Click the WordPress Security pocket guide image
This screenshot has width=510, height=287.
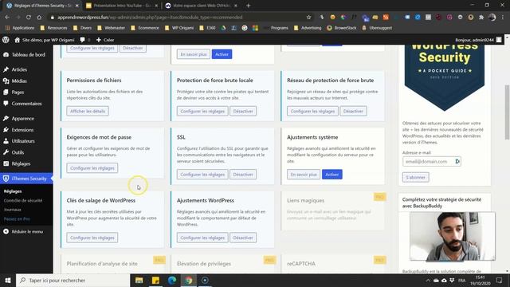pyautogui.click(x=445, y=78)
